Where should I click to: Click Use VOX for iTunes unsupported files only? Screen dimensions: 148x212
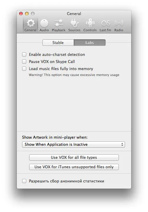pyautogui.click(x=74, y=167)
